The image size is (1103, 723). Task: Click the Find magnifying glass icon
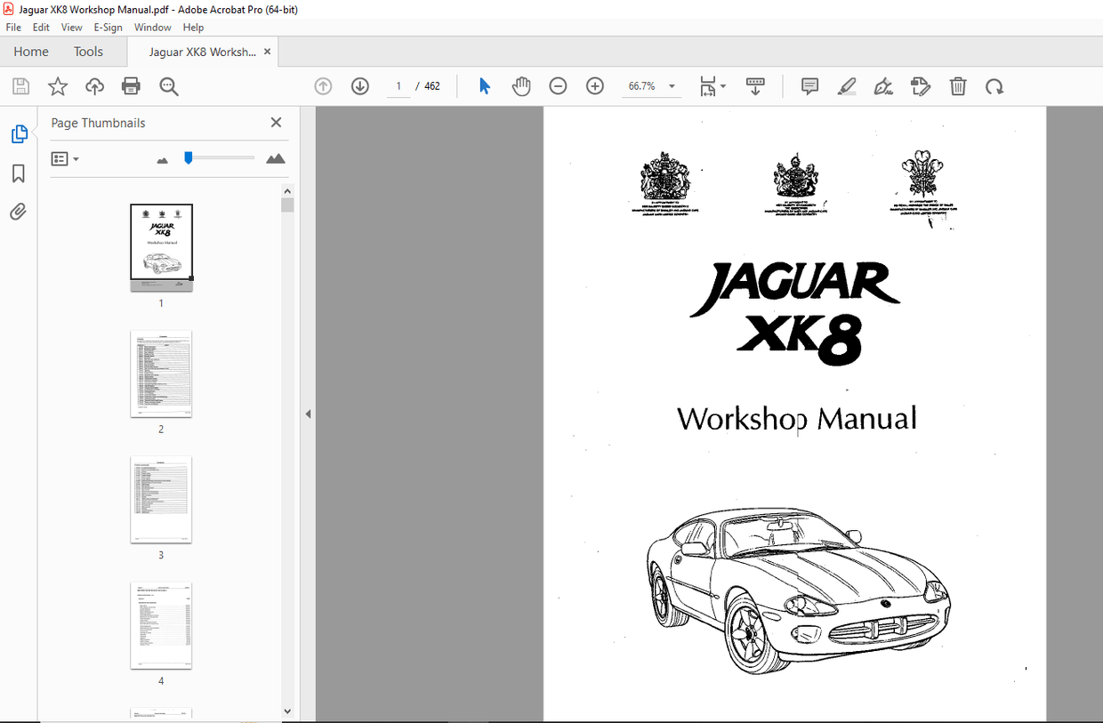[169, 85]
